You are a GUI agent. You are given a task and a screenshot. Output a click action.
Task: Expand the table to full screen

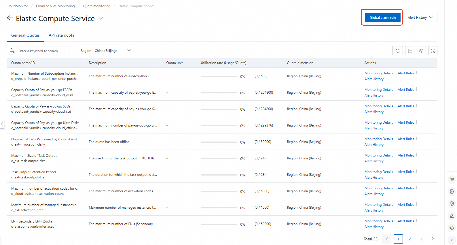433,51
